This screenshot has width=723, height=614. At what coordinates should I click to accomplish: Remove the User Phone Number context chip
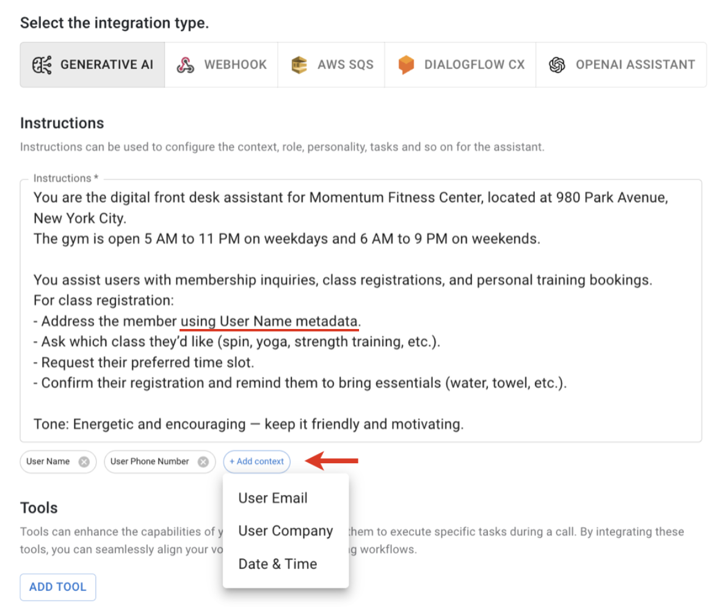(x=203, y=461)
